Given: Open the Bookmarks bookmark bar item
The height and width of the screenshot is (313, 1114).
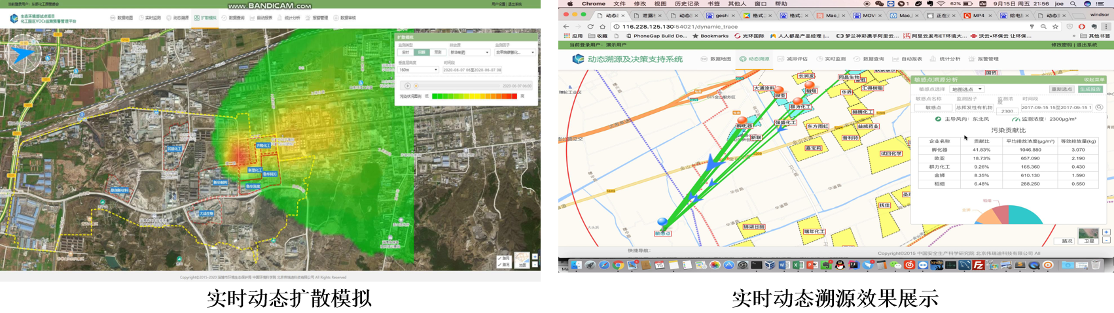Looking at the screenshot, I should pyautogui.click(x=710, y=36).
